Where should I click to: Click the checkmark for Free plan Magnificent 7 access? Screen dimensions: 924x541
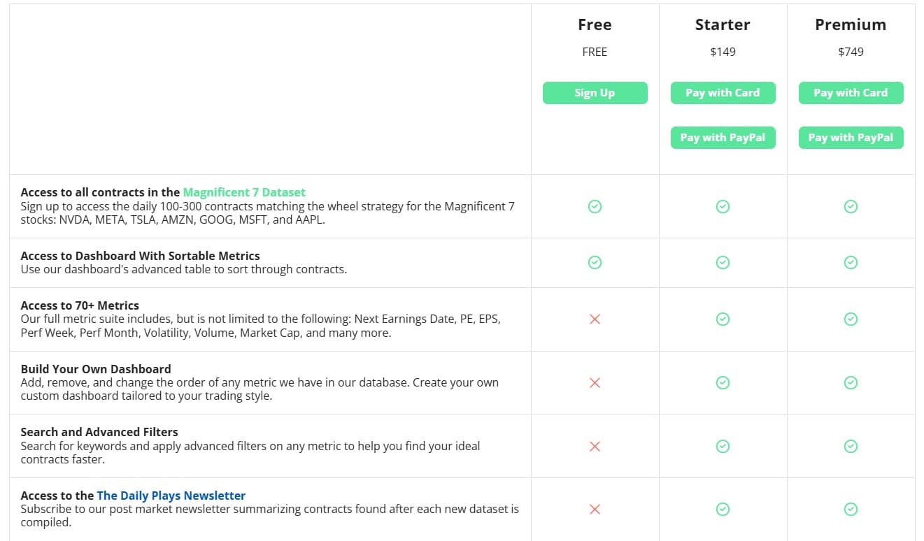click(595, 206)
